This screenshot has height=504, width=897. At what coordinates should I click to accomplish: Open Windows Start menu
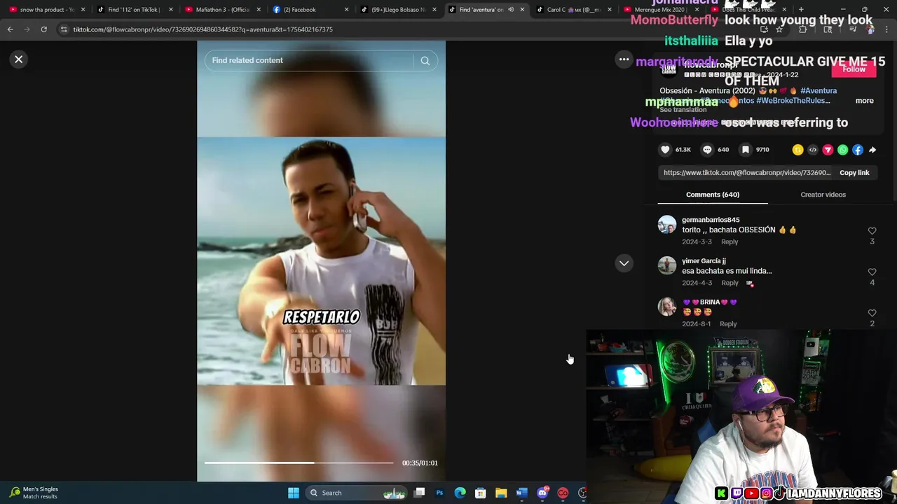(294, 493)
